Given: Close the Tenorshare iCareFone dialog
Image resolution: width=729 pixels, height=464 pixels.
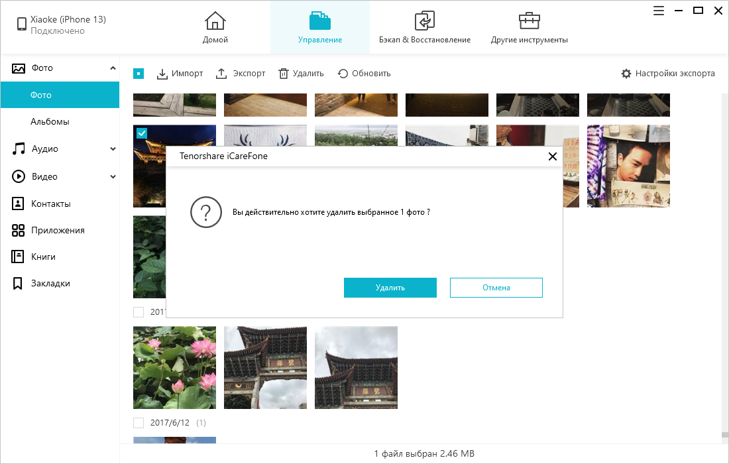Looking at the screenshot, I should point(552,156).
